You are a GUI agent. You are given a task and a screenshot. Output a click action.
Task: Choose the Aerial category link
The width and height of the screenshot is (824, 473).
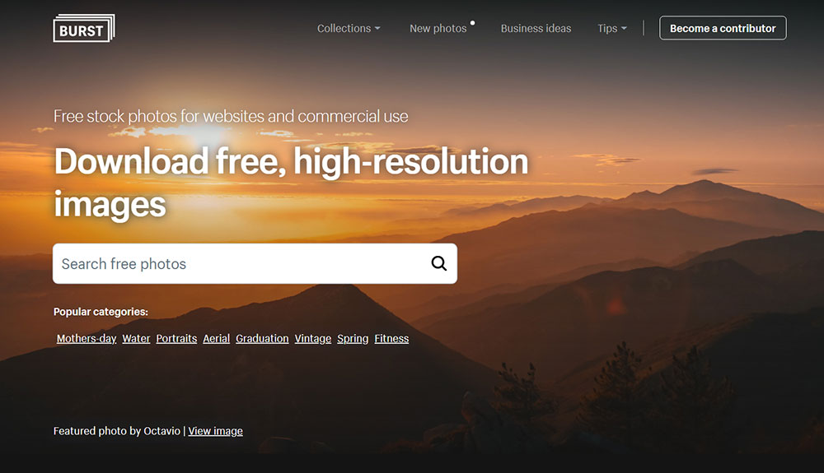[216, 338]
